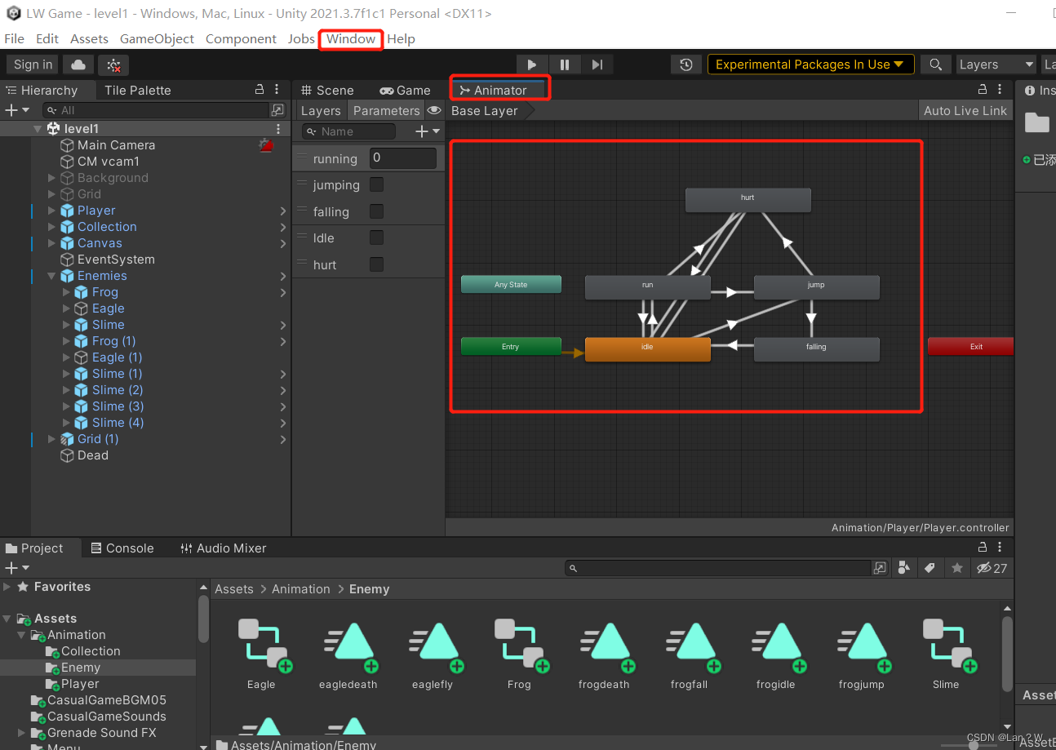Viewport: 1056px width, 750px height.
Task: Select the orange idle state node
Action: click(647, 348)
